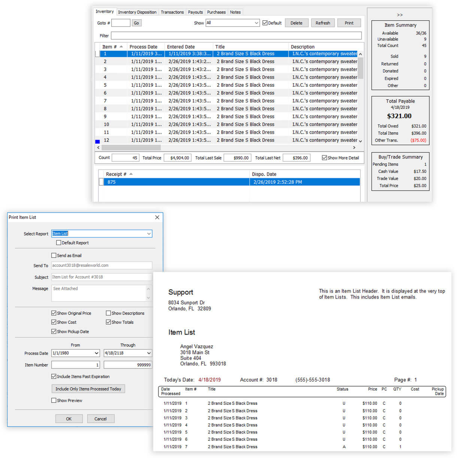Click the Item Number through field 999999

128,365
